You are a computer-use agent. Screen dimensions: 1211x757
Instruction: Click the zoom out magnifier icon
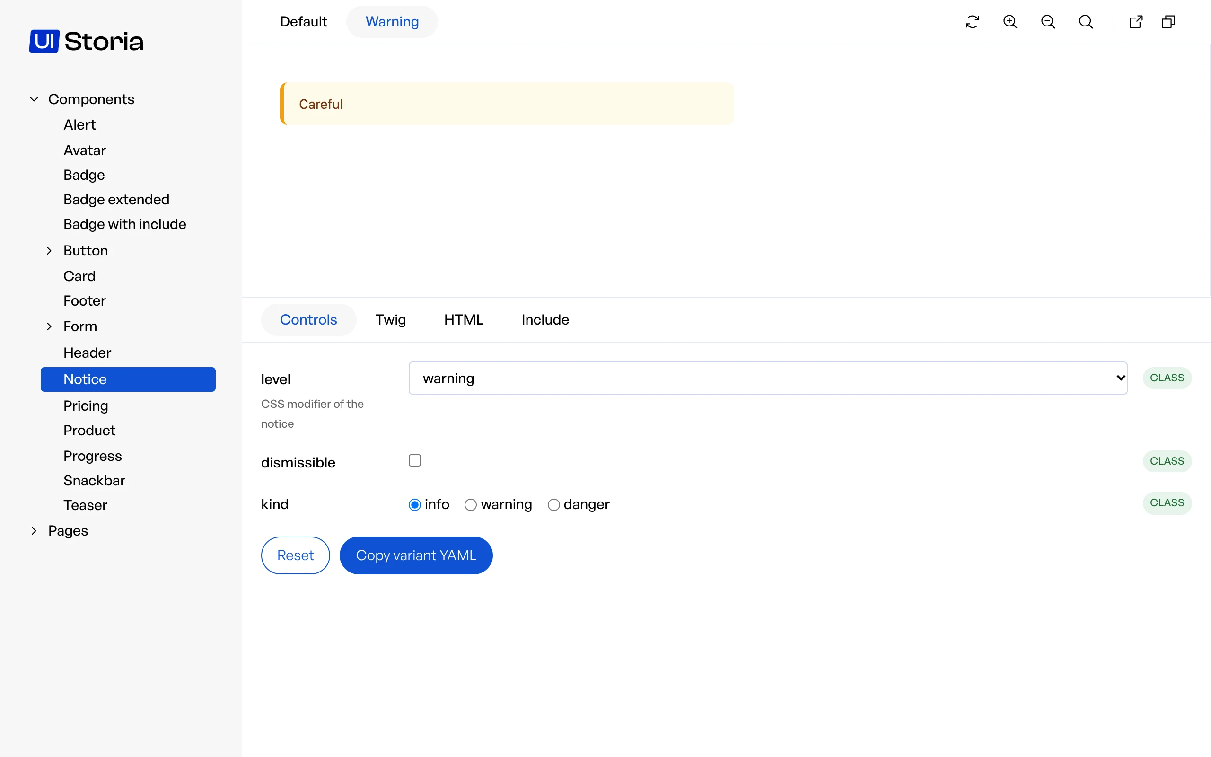pyautogui.click(x=1048, y=22)
